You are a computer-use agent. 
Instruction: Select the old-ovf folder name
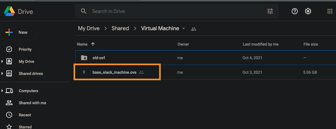99,58
